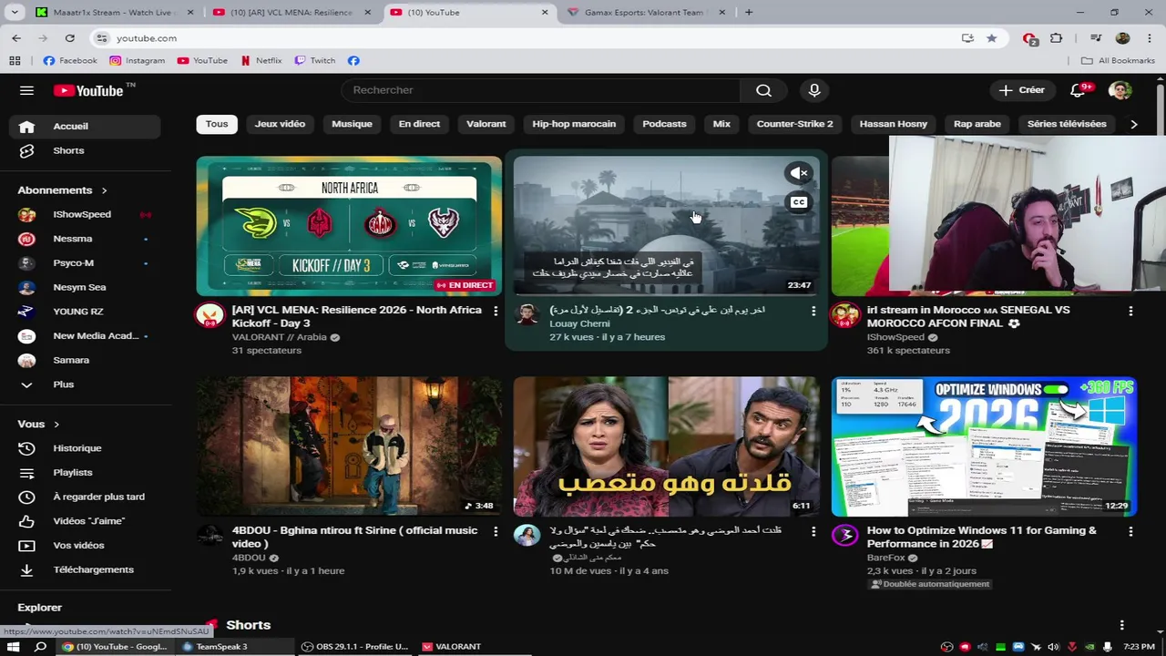Start voice search with the microphone
The image size is (1166, 656).
point(814,90)
